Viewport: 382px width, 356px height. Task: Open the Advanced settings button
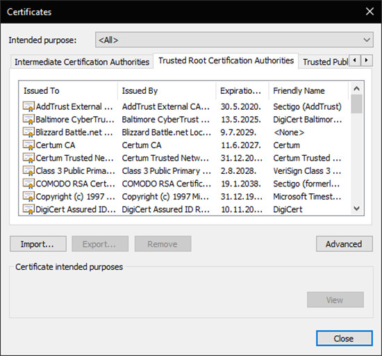pos(344,244)
